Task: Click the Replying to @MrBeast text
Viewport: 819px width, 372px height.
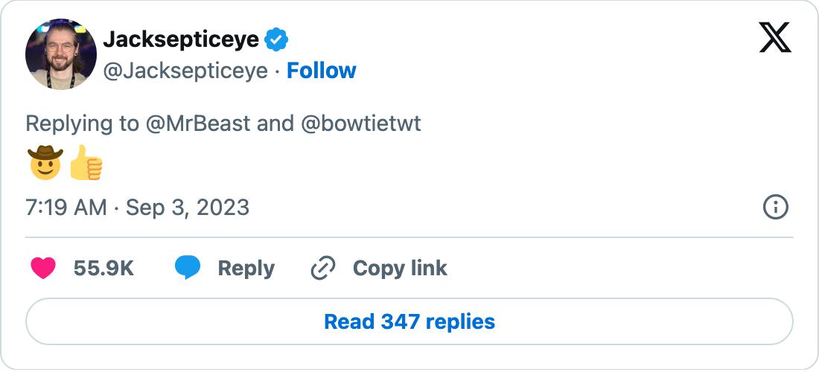Action: 82,123
